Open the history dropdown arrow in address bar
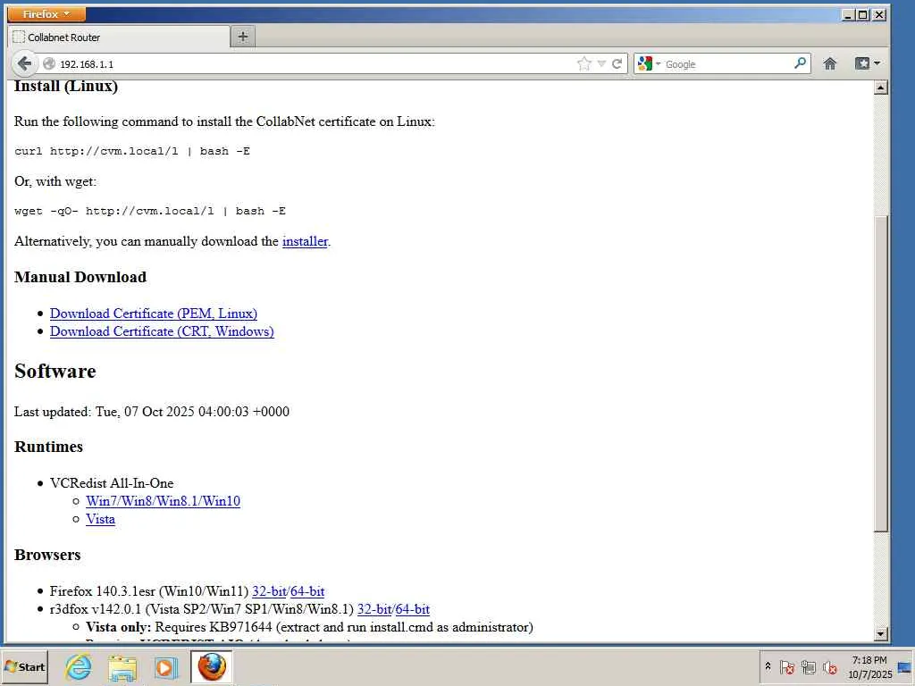Viewport: 915px width, 686px height. (x=601, y=63)
